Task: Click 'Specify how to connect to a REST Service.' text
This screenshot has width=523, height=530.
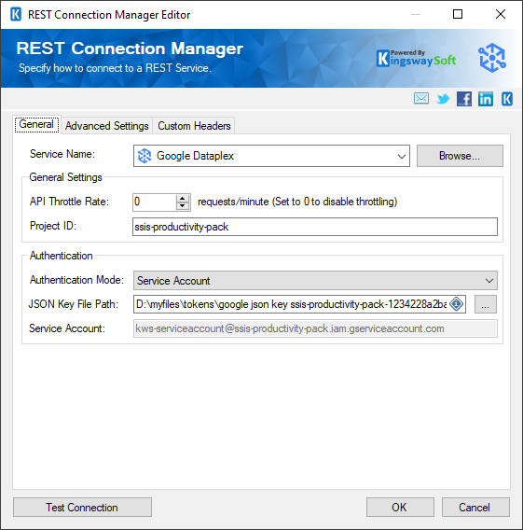Action: [115, 68]
